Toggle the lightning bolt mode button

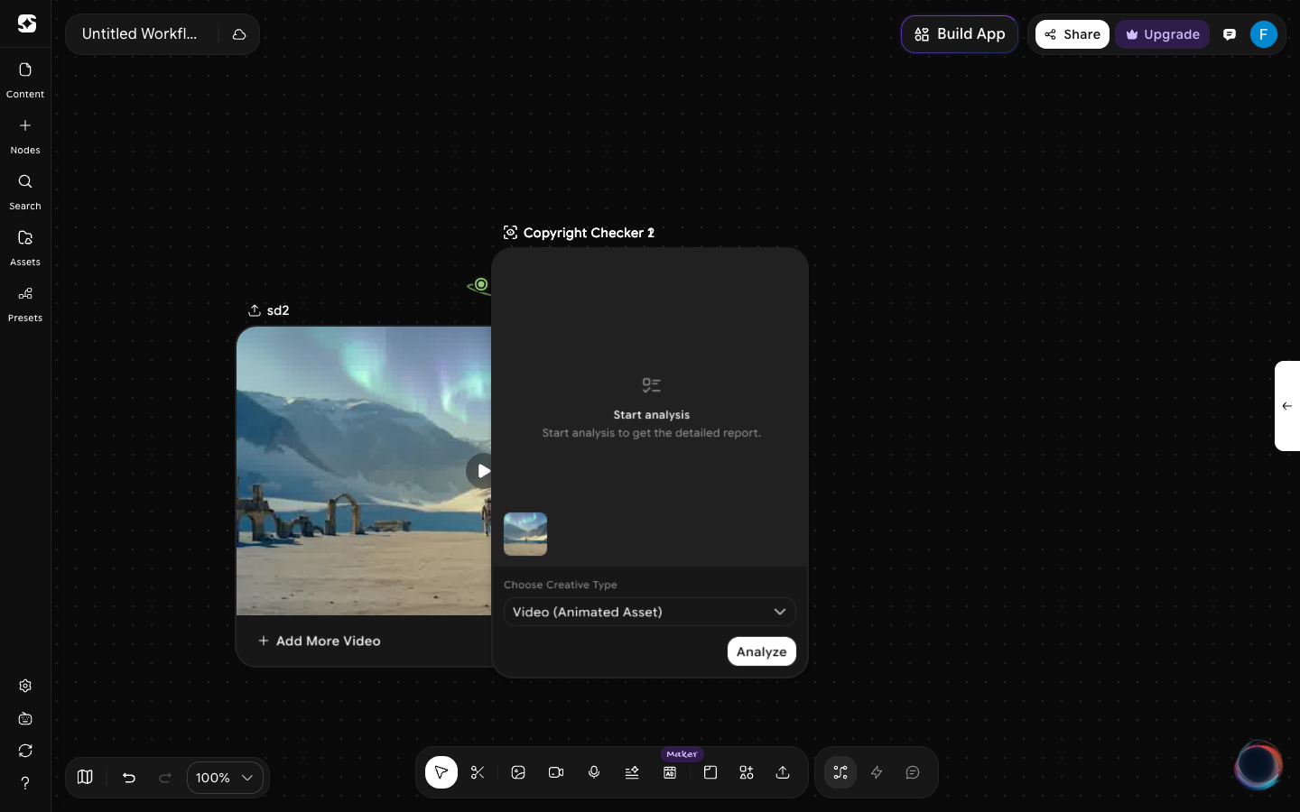tap(877, 772)
